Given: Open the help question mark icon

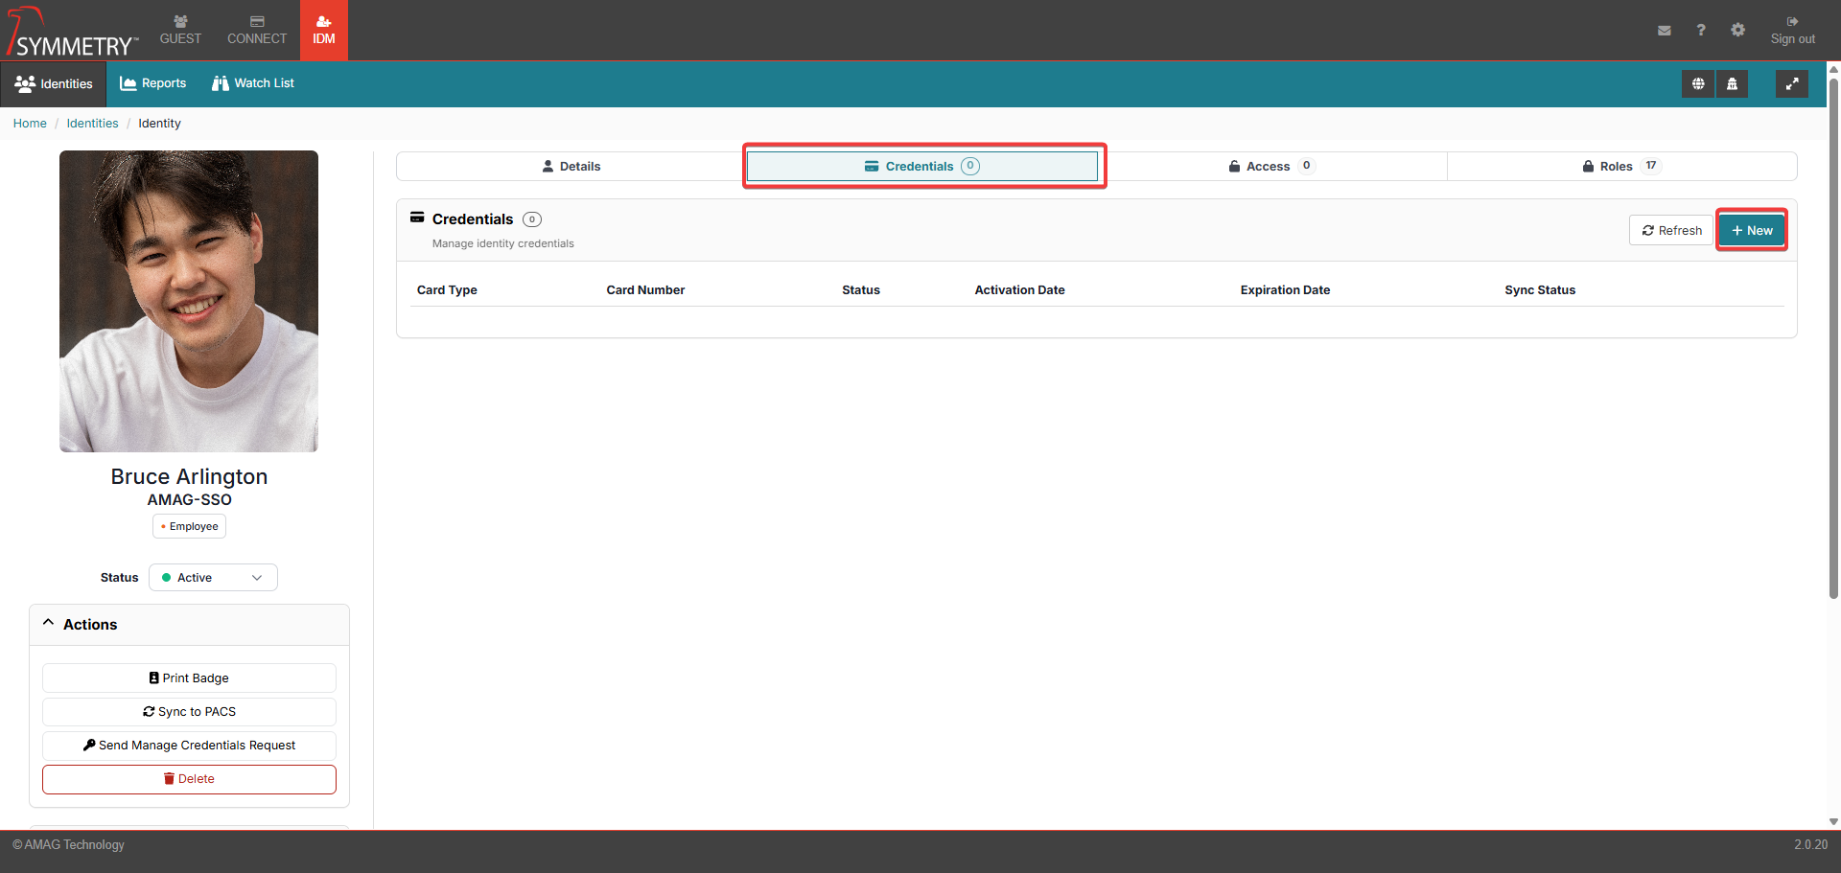Looking at the screenshot, I should click(1700, 31).
